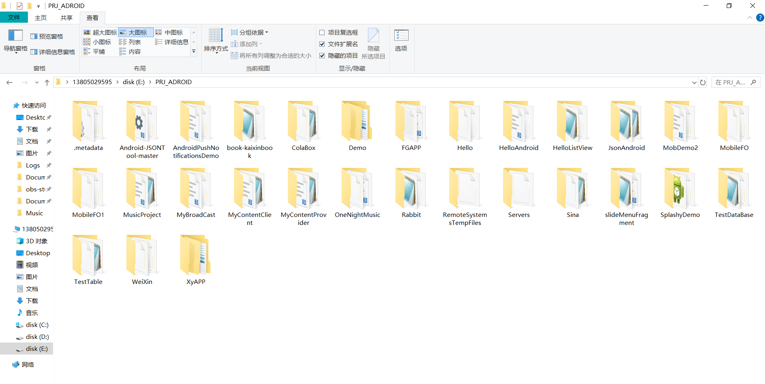765x384 pixels.
Task: Open the add columns dropdown (添加列)
Action: [247, 44]
